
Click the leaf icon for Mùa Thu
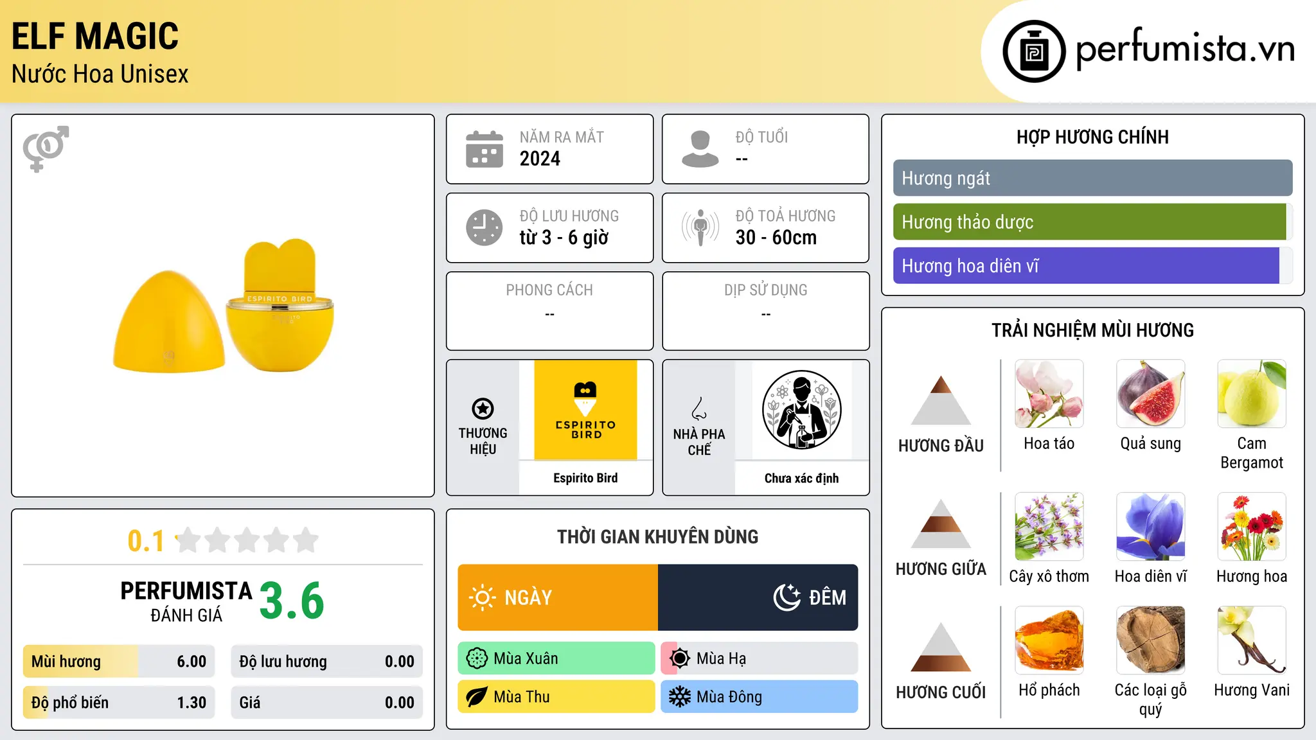point(477,697)
